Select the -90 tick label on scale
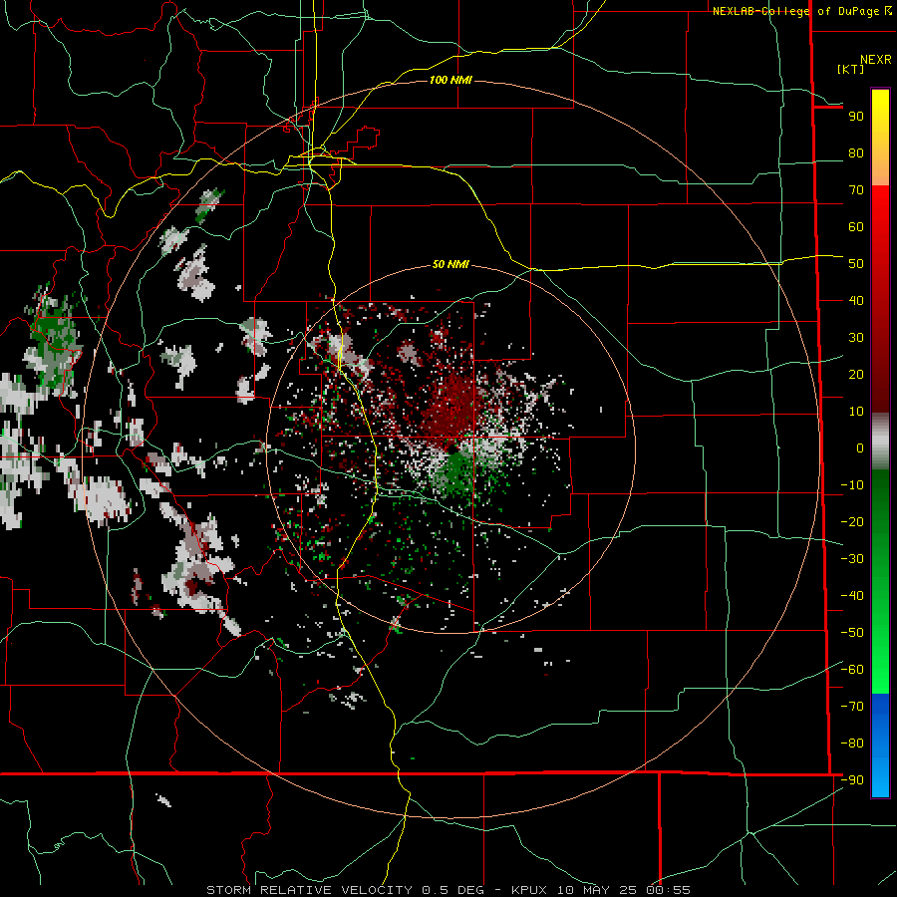 [x=852, y=780]
